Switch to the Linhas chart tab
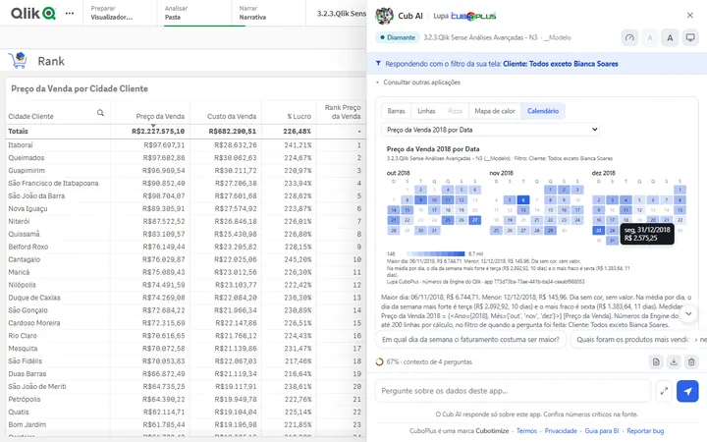The image size is (707, 442). coord(426,111)
